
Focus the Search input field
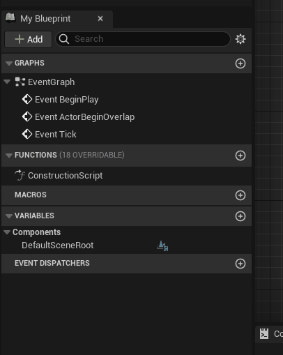pyautogui.click(x=143, y=39)
